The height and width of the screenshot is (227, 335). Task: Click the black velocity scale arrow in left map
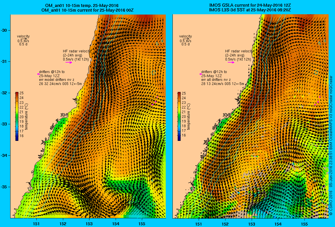click(x=24, y=39)
